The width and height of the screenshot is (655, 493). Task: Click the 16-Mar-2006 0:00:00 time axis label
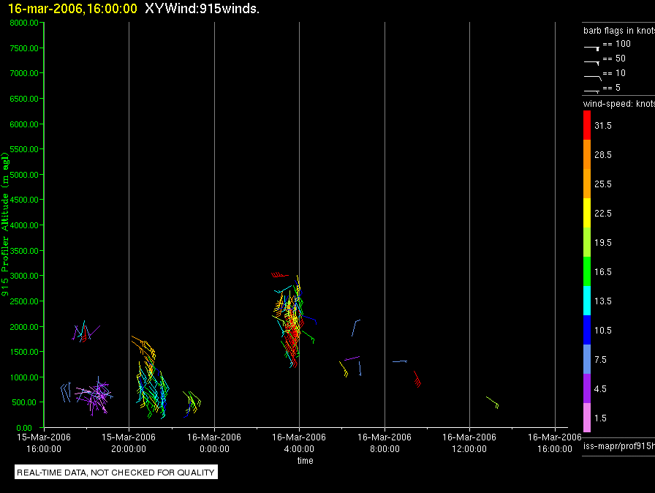click(214, 443)
